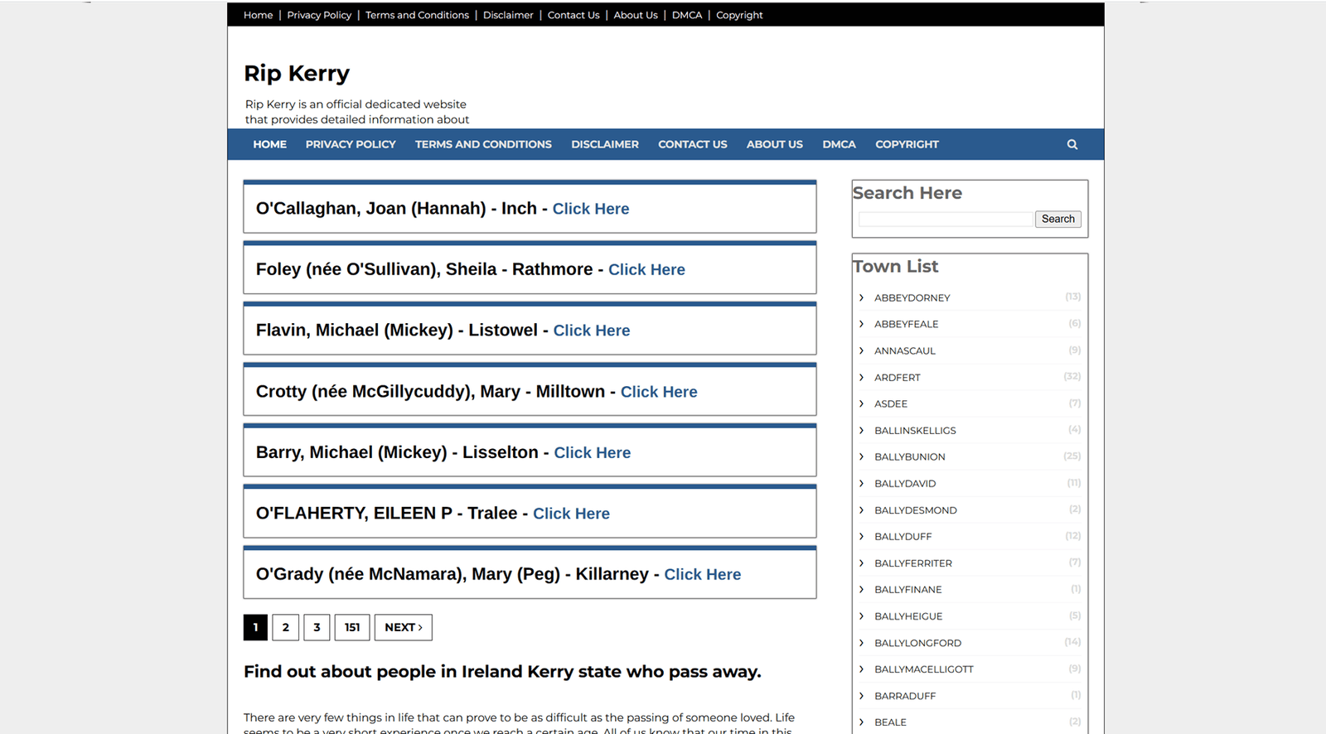Open Contact Us in top black bar
This screenshot has width=1326, height=734.
(x=573, y=15)
